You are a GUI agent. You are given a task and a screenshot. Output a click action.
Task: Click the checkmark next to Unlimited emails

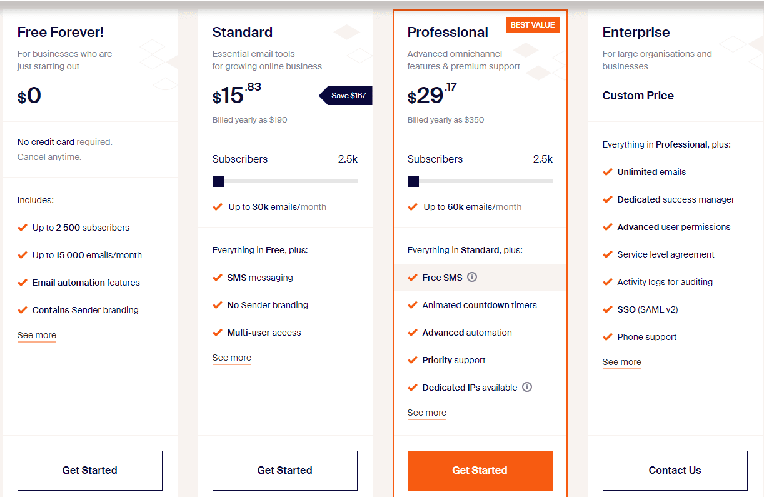point(608,171)
